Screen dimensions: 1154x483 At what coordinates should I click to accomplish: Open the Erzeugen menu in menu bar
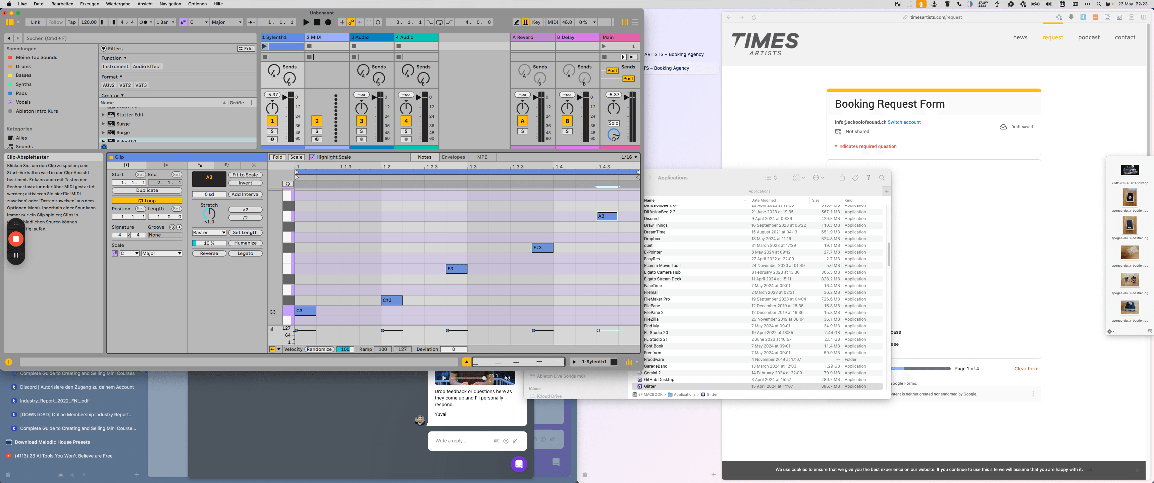[90, 4]
